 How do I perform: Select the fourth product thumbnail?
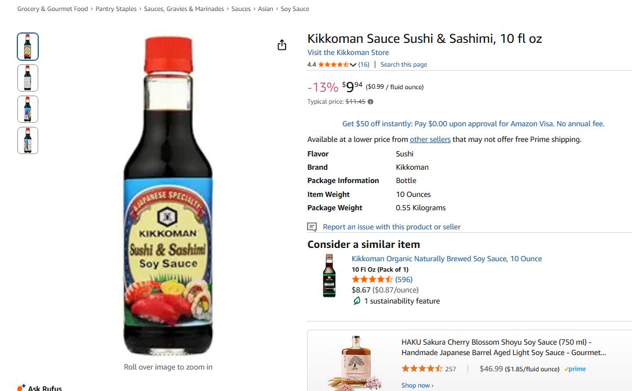[x=28, y=140]
